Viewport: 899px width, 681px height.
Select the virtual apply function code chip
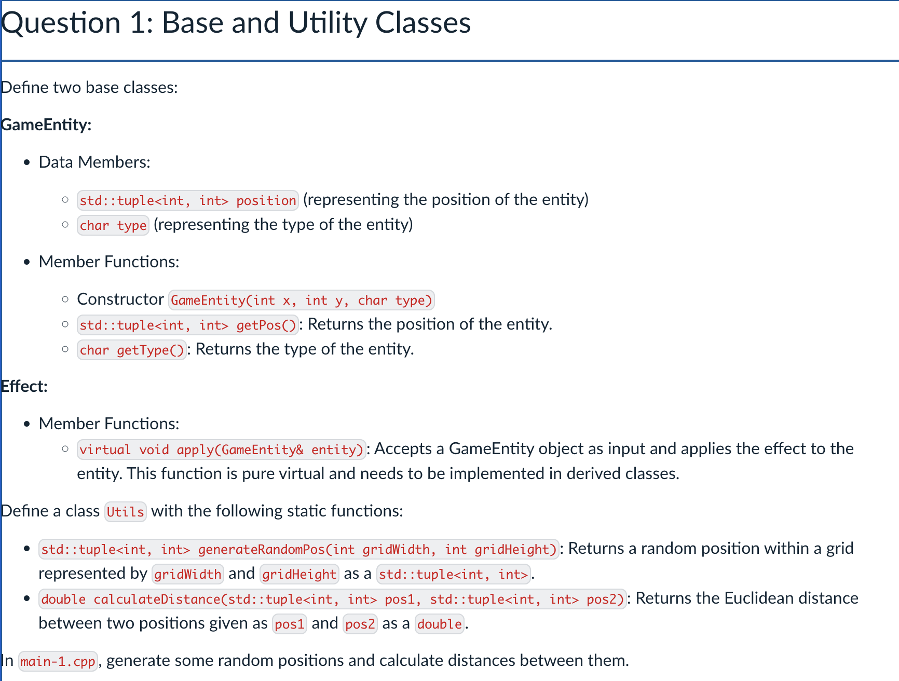[221, 449]
